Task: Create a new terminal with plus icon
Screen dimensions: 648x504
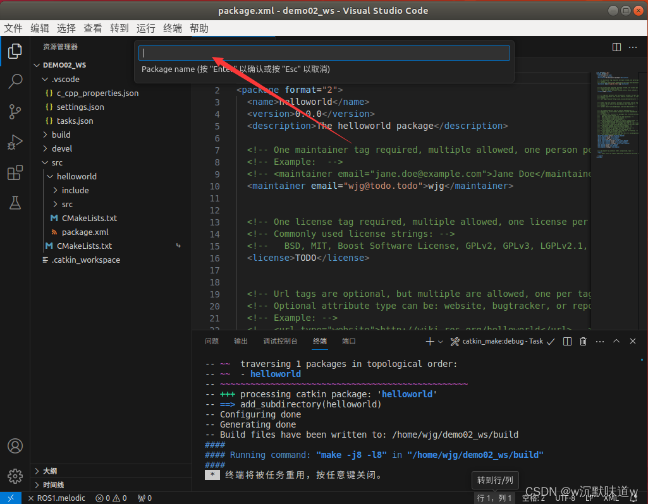Action: 430,341
